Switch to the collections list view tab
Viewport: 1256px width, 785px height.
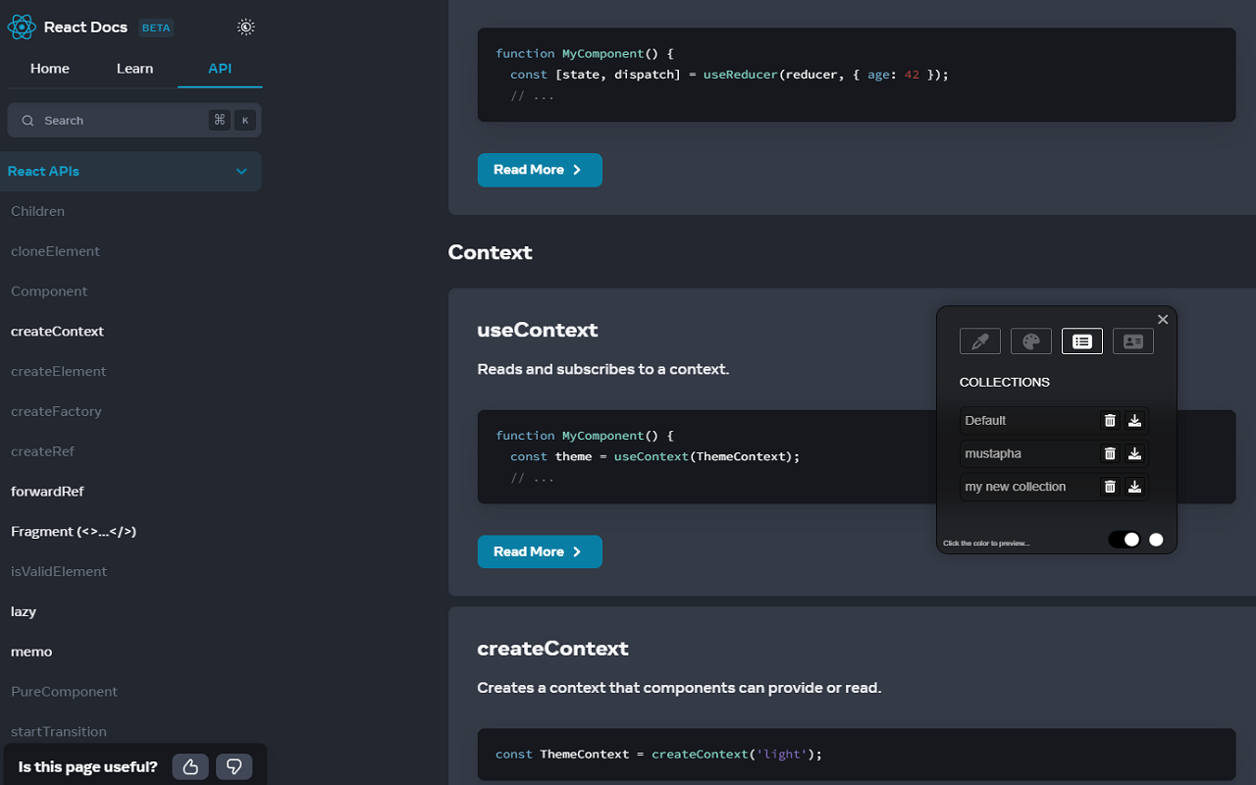pyautogui.click(x=1081, y=340)
